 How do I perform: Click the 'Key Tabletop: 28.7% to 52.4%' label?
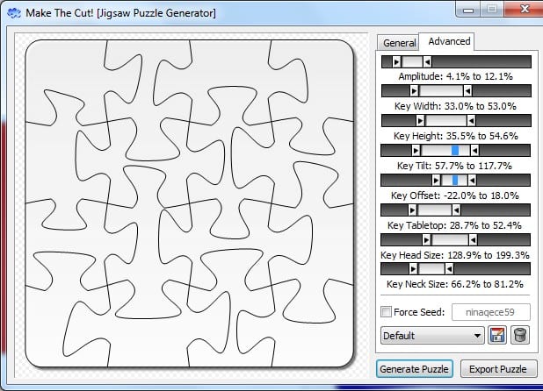coord(454,225)
